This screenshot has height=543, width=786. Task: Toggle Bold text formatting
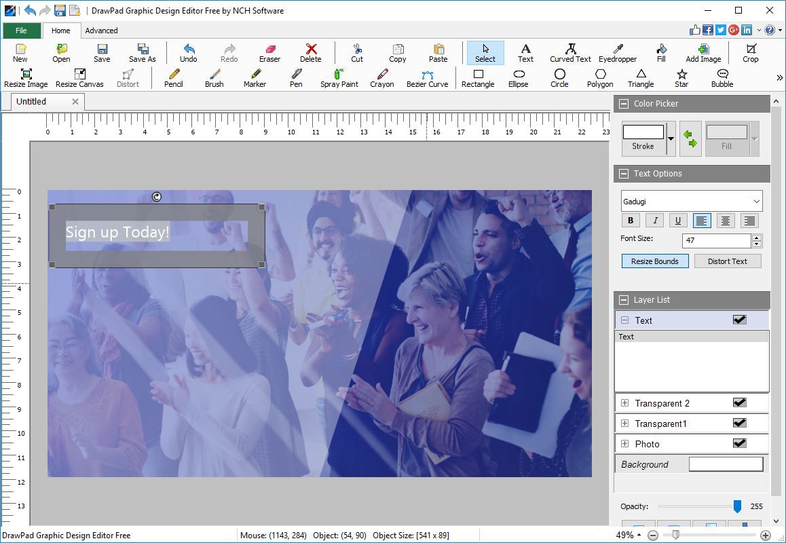631,220
